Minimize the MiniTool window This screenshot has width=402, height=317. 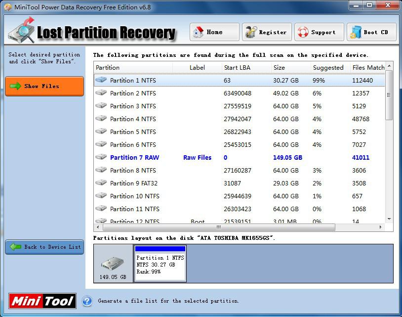[356, 5]
